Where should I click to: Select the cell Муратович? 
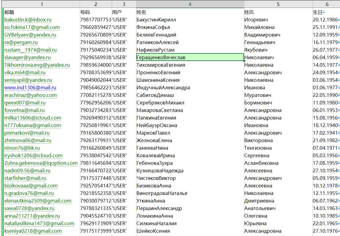[x=278, y=95]
